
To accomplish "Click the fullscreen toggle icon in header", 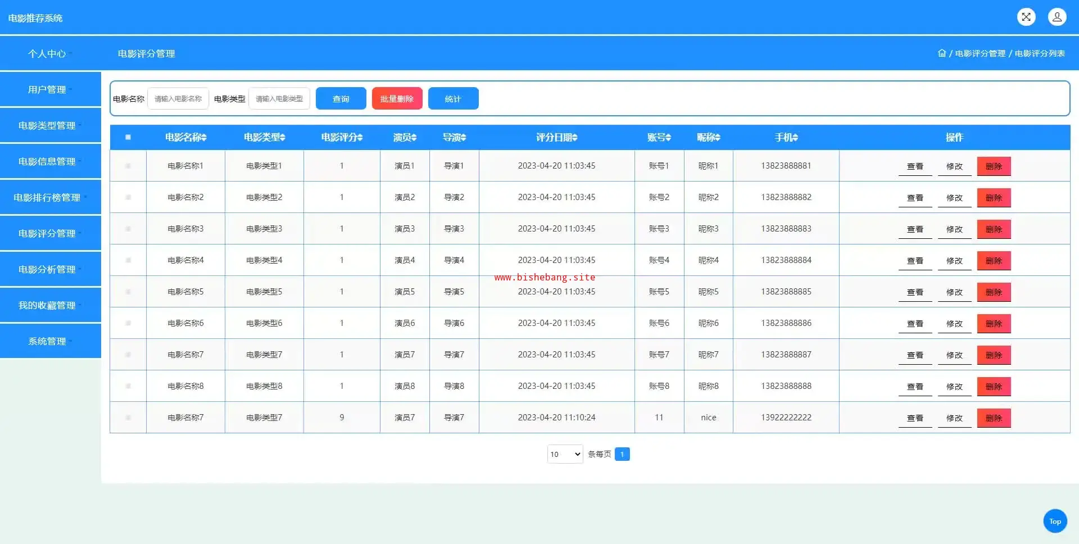I will [1026, 17].
